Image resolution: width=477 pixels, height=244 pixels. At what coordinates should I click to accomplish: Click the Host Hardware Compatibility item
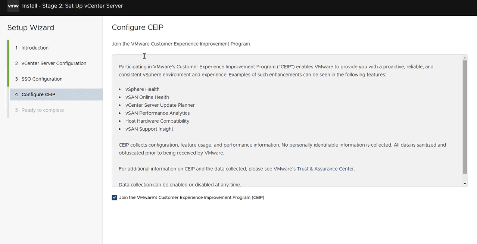pyautogui.click(x=157, y=121)
